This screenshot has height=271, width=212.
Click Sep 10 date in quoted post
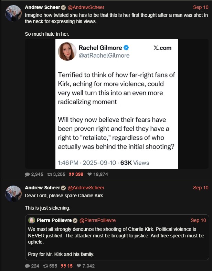tap(198, 220)
